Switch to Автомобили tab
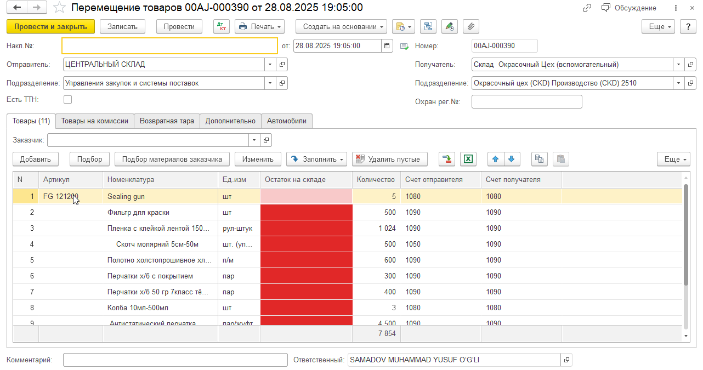Image resolution: width=703 pixels, height=370 pixels. point(287,121)
